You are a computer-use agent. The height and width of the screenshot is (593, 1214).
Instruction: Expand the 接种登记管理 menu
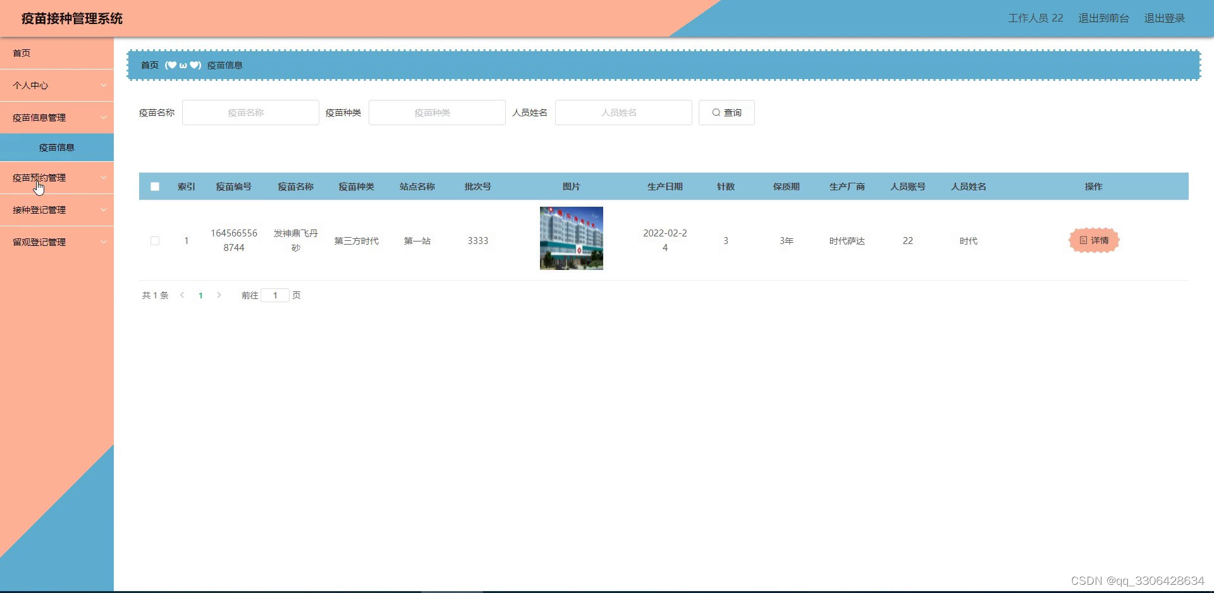(57, 210)
